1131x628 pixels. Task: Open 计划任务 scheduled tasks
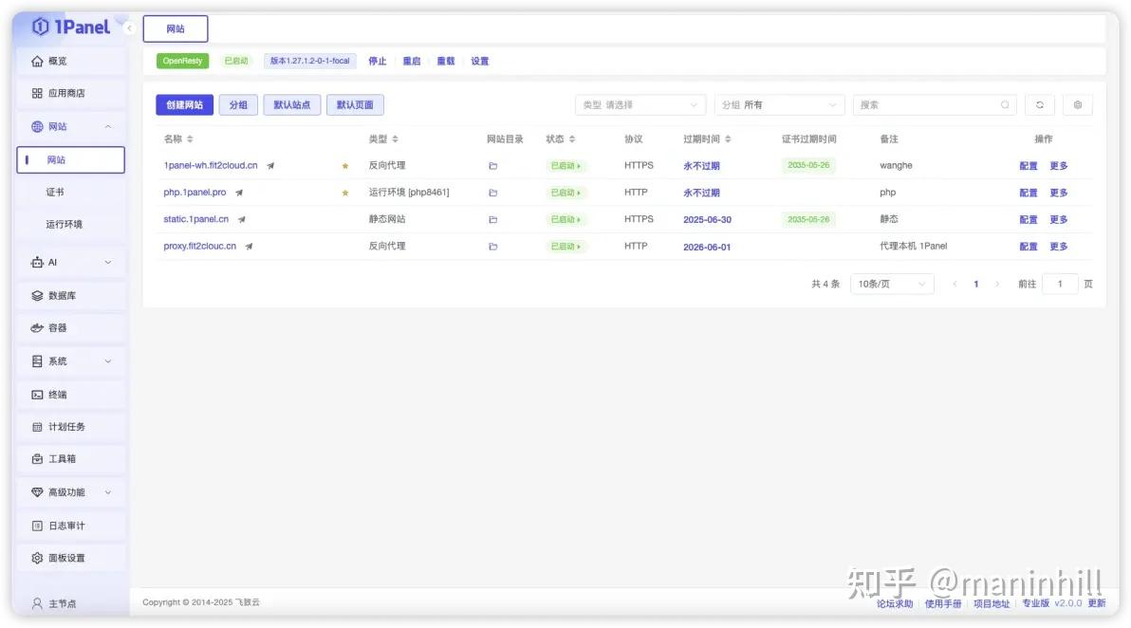click(70, 427)
